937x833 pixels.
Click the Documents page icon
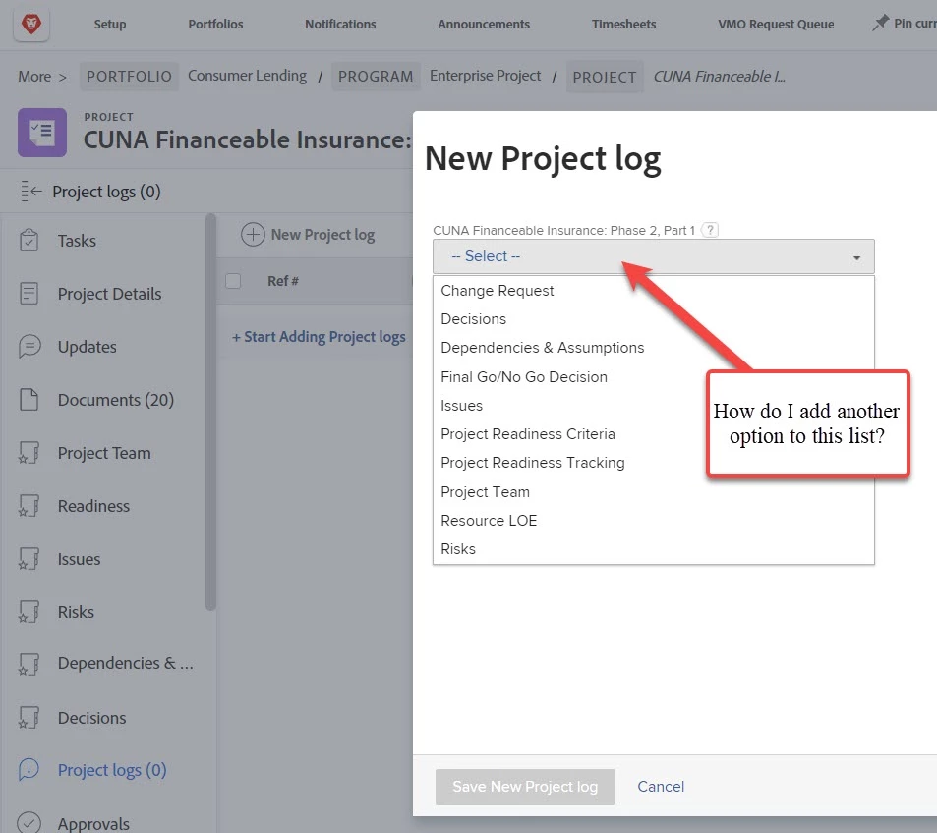(29, 400)
